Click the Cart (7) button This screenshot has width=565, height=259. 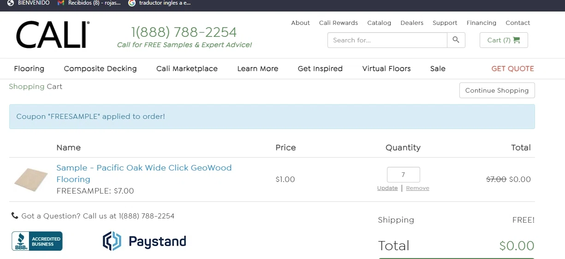pyautogui.click(x=504, y=40)
